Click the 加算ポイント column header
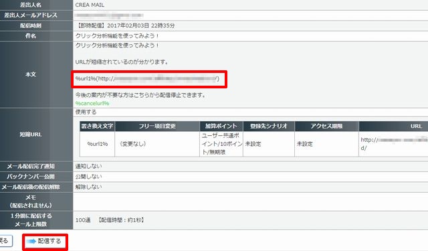The height and width of the screenshot is (251, 428). [221, 127]
